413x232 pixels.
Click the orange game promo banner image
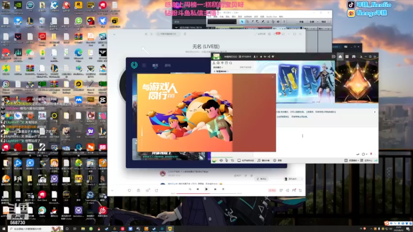[x=185, y=112]
